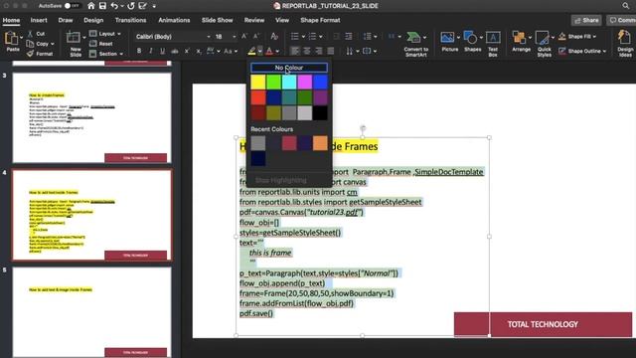Increase font size with the larger A icon
This screenshot has height=358, width=636.
click(244, 37)
